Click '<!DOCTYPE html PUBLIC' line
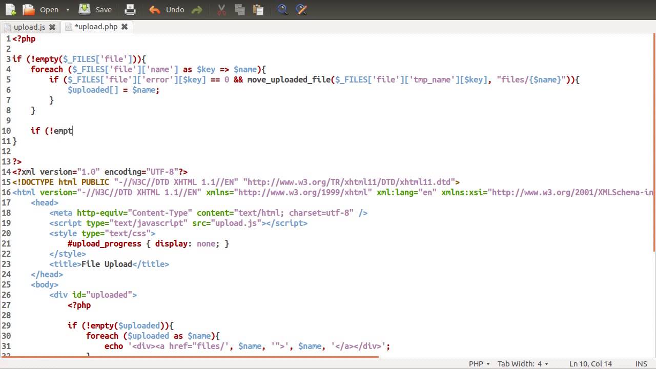Image resolution: width=656 pixels, height=369 pixels. [61, 182]
